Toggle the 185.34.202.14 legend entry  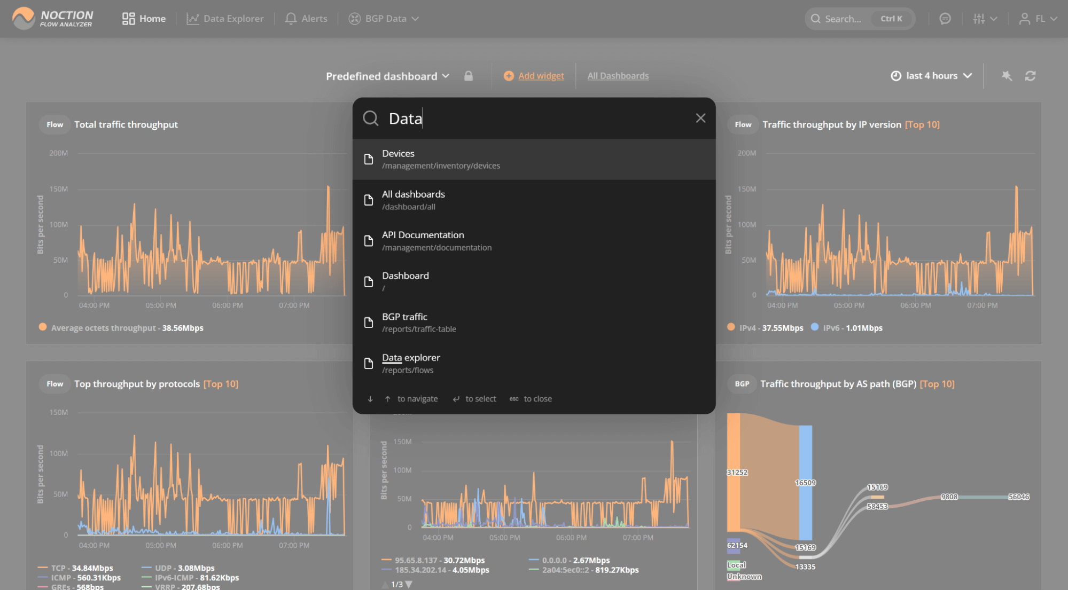(x=435, y=570)
